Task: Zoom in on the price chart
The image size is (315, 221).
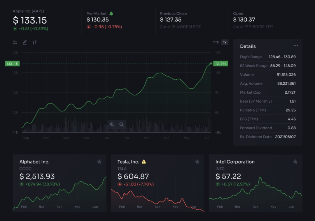Action: [x=112, y=124]
